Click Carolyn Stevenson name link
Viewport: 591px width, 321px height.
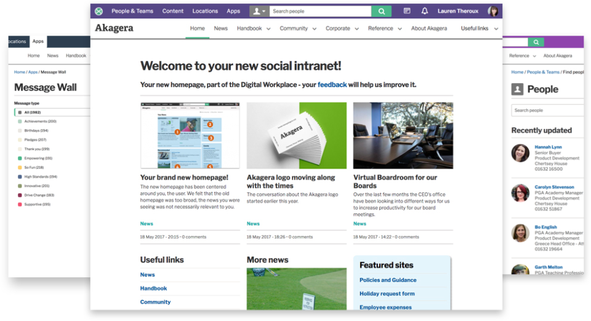[554, 187]
